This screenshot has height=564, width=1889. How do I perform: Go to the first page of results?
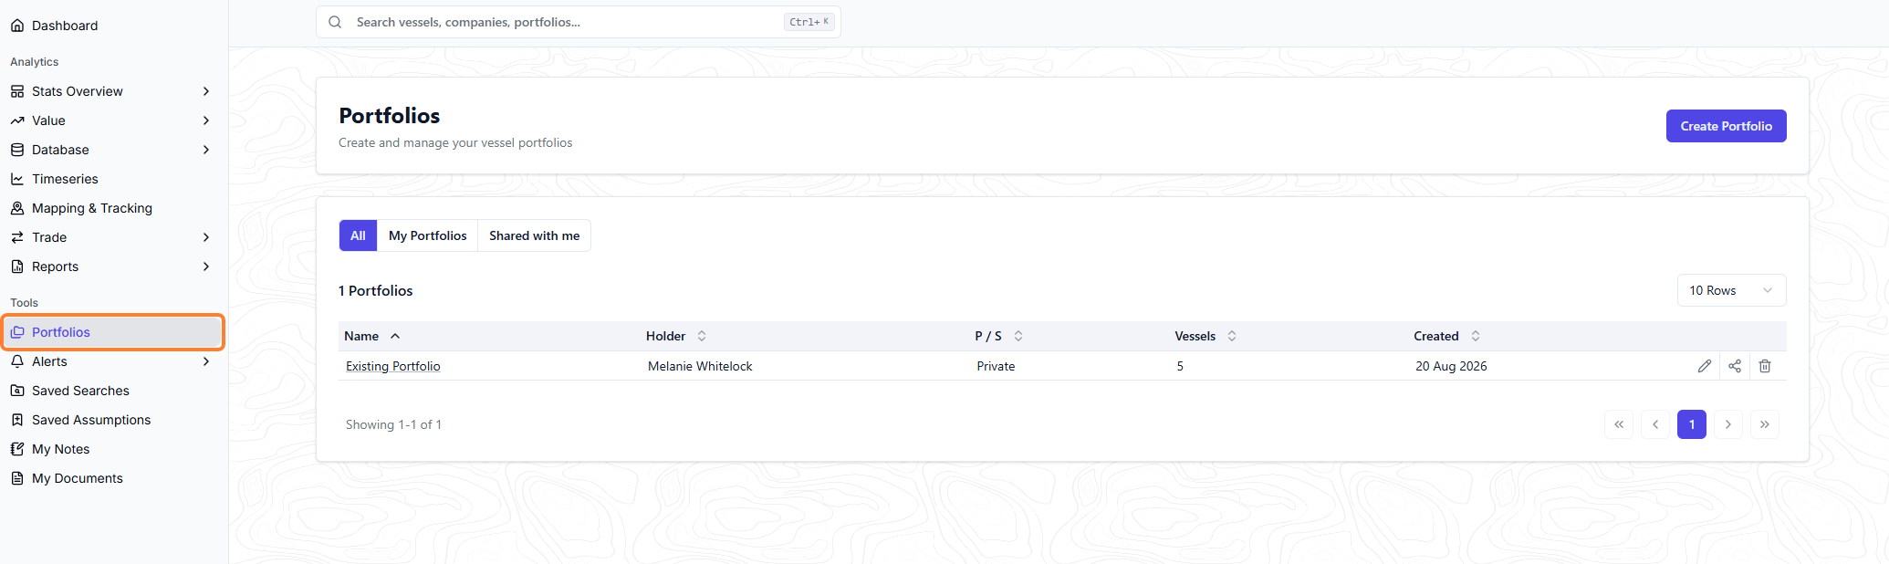click(x=1619, y=424)
